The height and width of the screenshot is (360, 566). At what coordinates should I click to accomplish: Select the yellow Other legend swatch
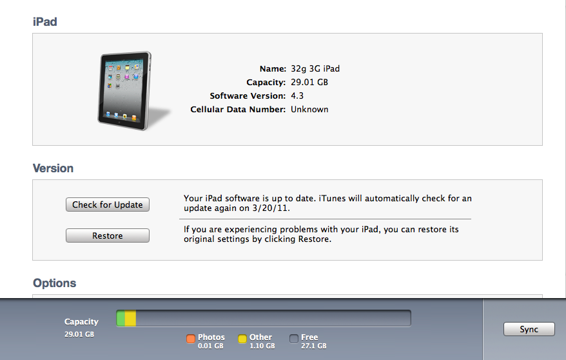coord(242,339)
